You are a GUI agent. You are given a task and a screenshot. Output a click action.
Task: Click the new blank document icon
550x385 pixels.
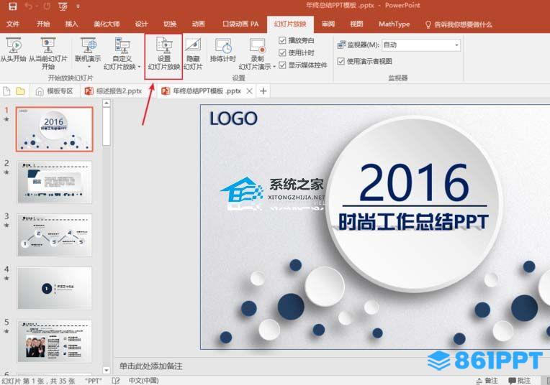point(6,91)
